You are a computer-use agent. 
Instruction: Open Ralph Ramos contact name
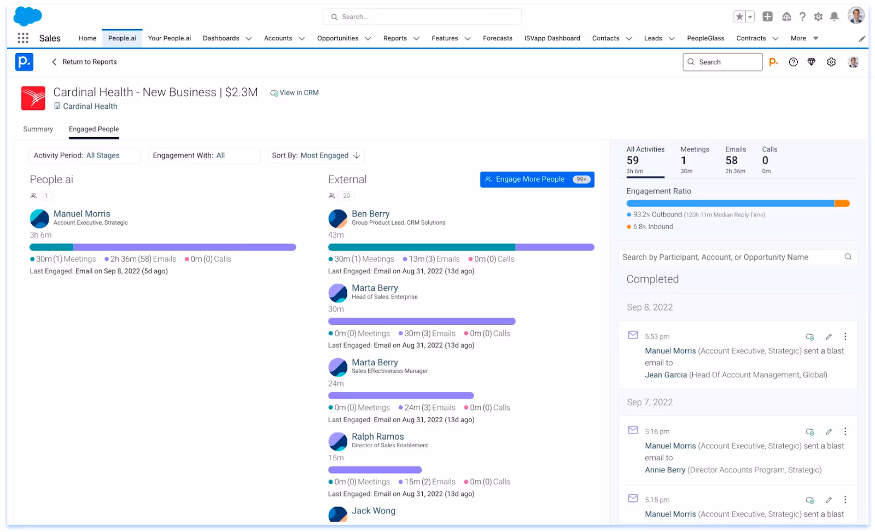tap(378, 436)
